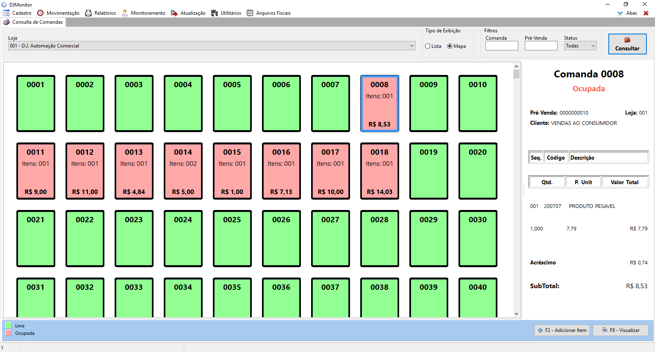Image resolution: width=655 pixels, height=352 pixels.
Task: Open the Abas dropdown chevron
Action: pyautogui.click(x=620, y=13)
